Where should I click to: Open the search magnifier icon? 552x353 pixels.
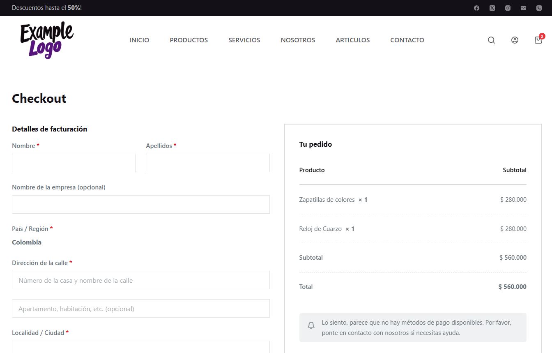pyautogui.click(x=491, y=40)
